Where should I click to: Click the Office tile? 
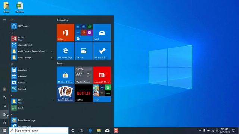point(66,32)
